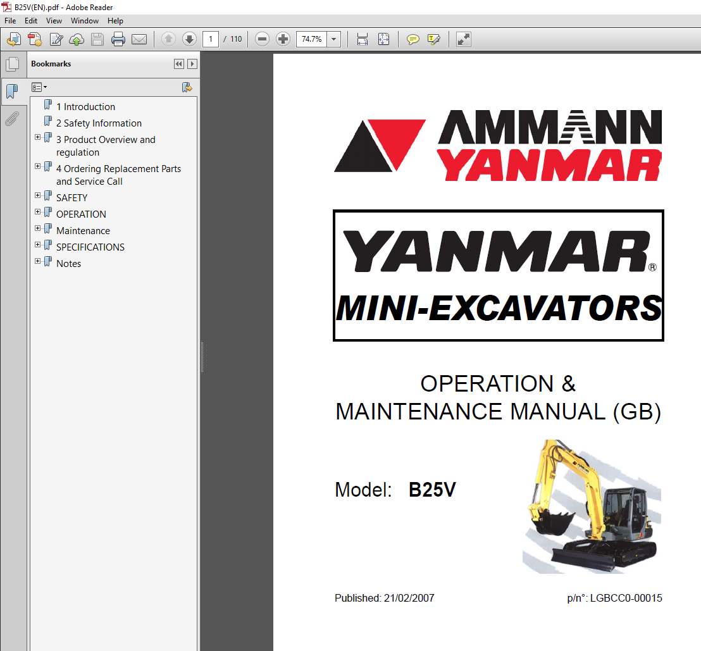
Task: Expand the SAFETY bookmark
Action: point(38,195)
